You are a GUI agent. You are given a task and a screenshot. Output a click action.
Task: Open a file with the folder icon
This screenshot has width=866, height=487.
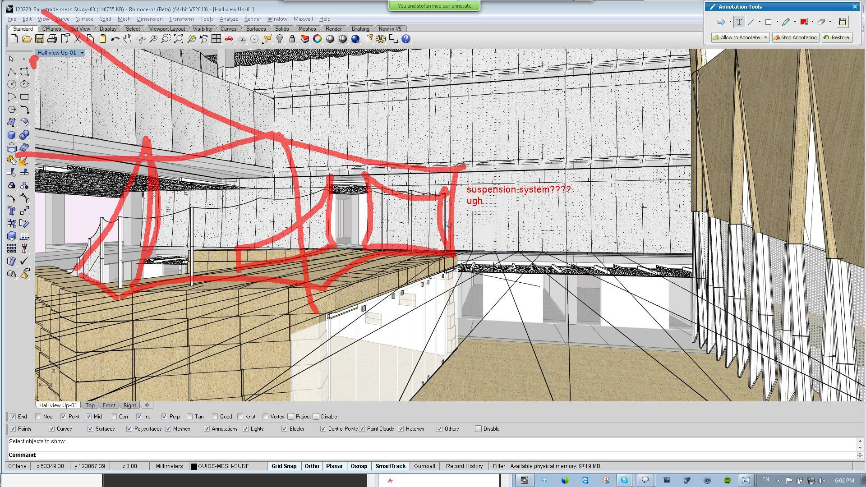(x=27, y=39)
